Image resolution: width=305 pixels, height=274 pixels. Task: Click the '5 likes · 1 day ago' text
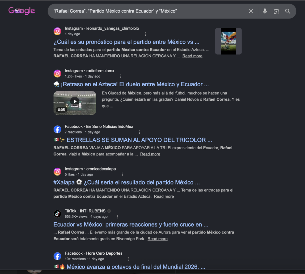(79, 174)
